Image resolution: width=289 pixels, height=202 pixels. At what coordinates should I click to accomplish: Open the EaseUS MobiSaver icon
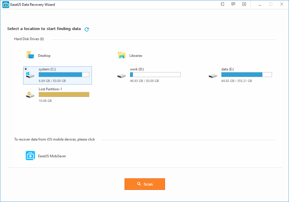point(30,156)
